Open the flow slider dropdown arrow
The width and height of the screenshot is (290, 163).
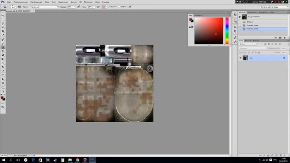click(94, 7)
